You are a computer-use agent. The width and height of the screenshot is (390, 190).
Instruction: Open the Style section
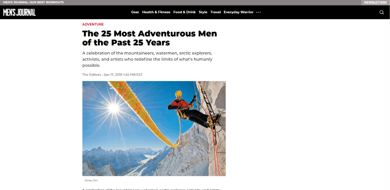point(203,12)
